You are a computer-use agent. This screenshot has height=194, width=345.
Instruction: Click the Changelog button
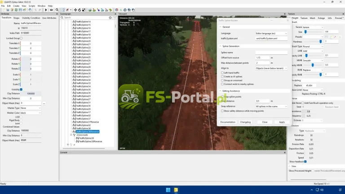click(245, 122)
